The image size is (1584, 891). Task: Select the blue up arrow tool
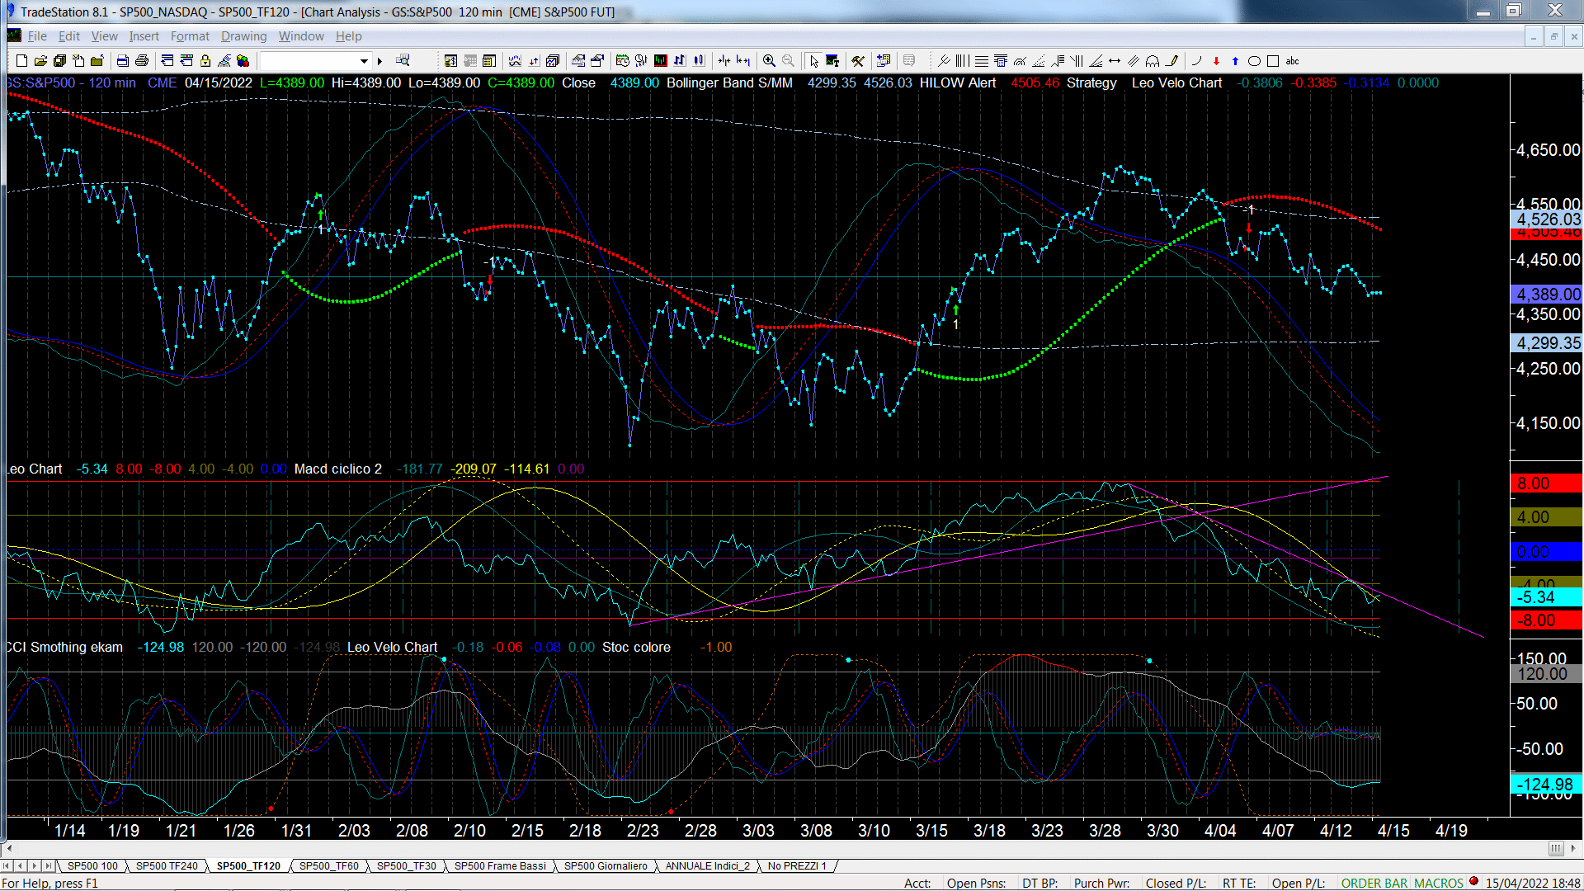(1235, 61)
